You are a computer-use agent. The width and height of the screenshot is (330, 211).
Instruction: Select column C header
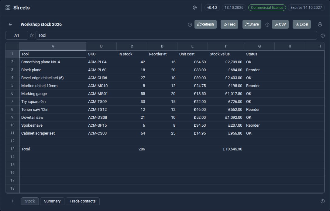click(132, 46)
